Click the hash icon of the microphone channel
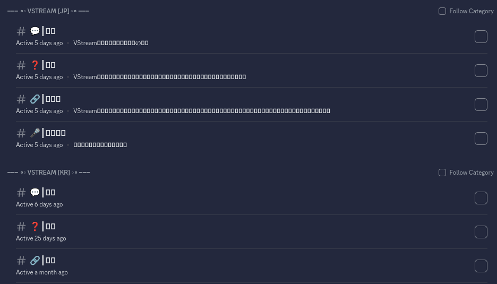 point(21,133)
